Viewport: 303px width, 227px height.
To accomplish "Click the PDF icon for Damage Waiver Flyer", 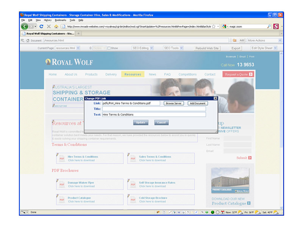I will 62,184.
